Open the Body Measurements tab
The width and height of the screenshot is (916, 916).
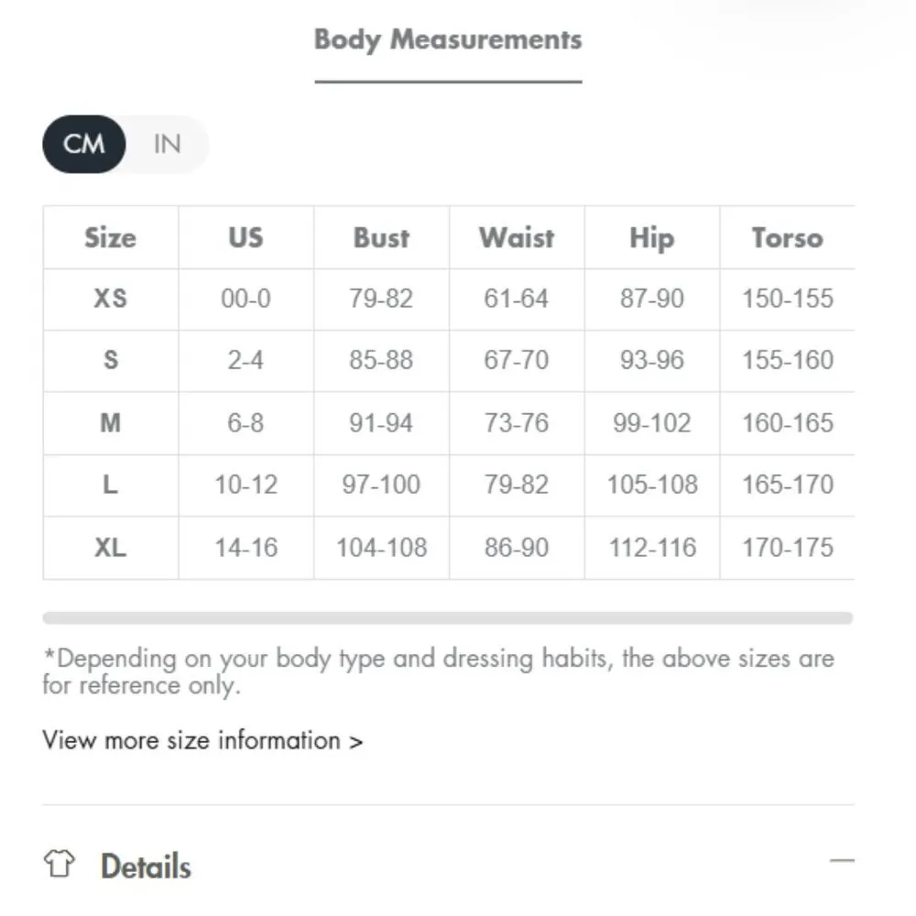click(448, 40)
